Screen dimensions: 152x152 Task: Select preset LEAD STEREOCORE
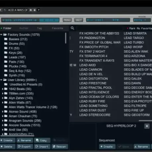pos(95,115)
